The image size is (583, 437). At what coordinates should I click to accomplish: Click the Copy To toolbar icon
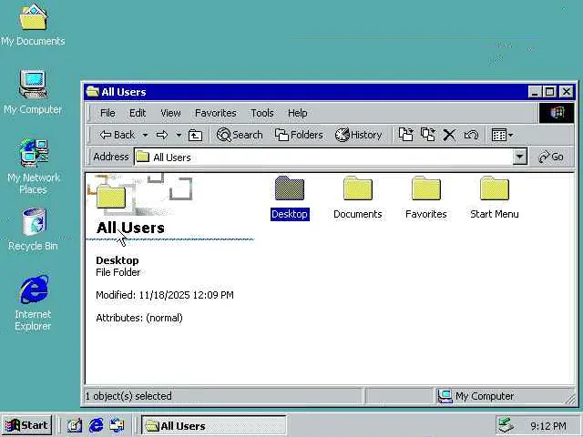coord(428,135)
